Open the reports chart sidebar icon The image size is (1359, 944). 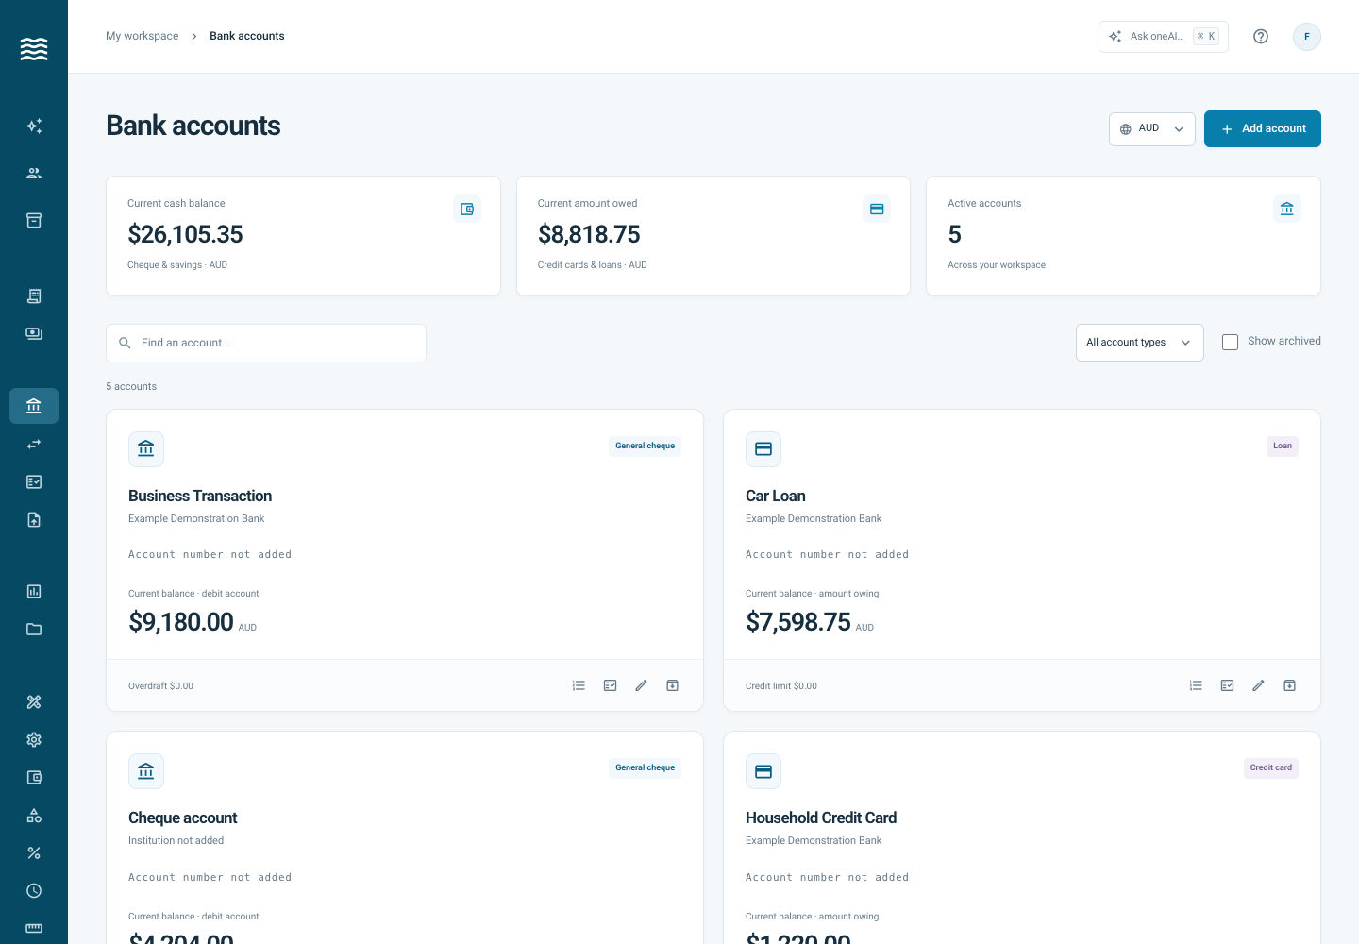point(34,591)
